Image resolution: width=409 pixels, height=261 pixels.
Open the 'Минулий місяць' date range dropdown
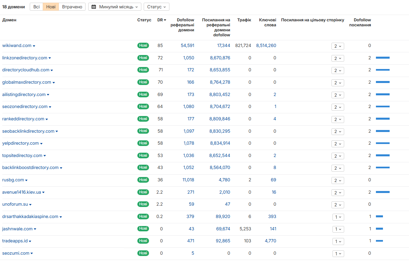[115, 7]
